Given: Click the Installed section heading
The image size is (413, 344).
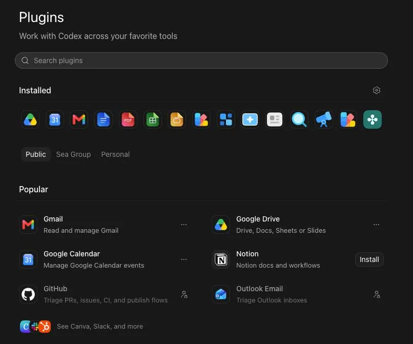Looking at the screenshot, I should coord(35,90).
